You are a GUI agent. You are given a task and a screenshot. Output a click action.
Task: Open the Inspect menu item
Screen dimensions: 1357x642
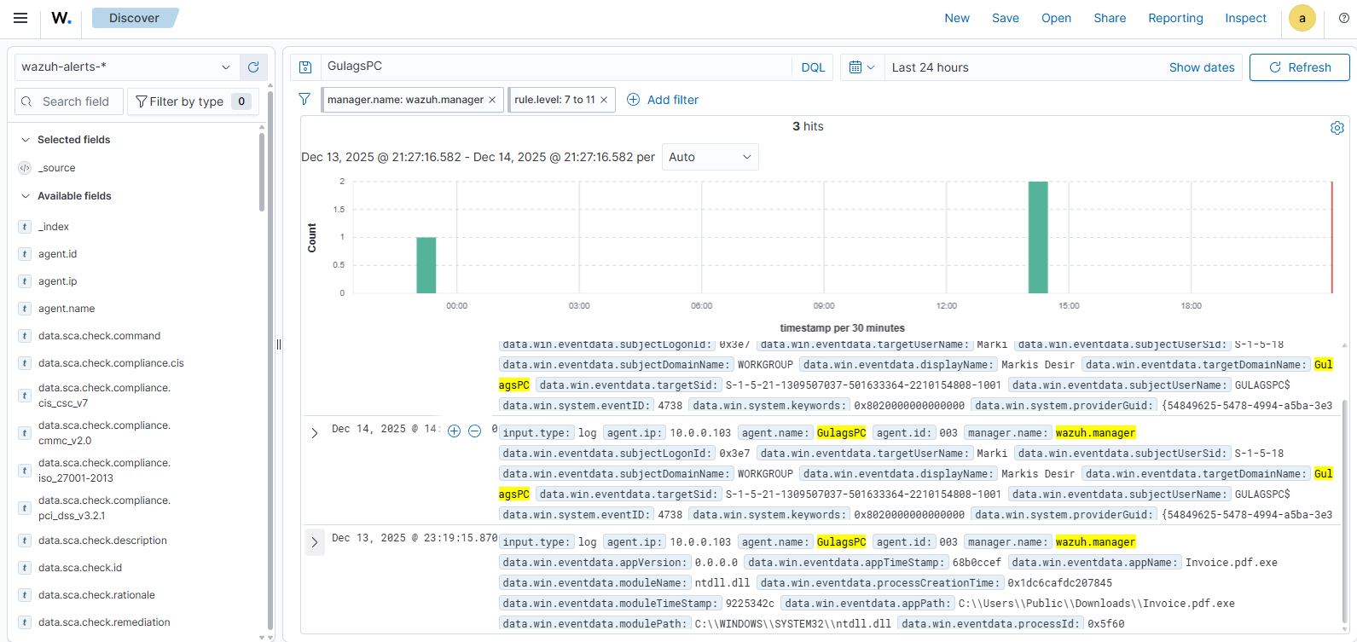[1245, 18]
